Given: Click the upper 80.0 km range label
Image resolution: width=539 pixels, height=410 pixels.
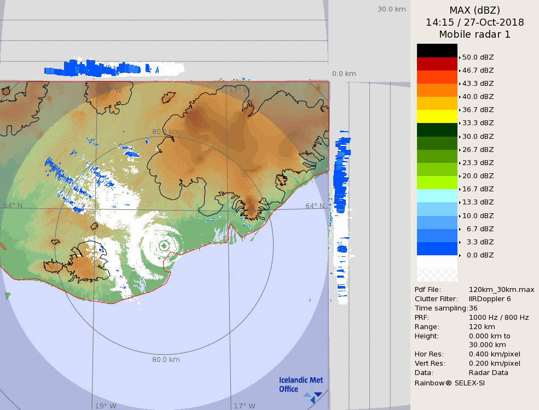Looking at the screenshot, I should coord(166,132).
